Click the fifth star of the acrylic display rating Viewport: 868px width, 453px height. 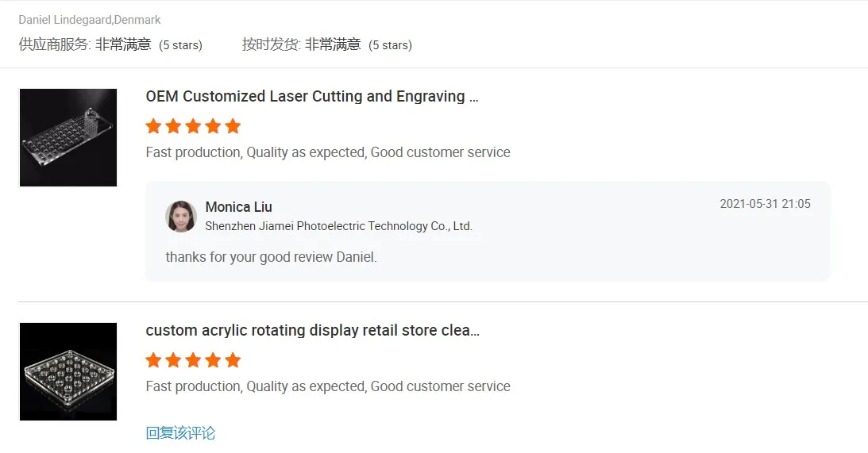(x=233, y=360)
